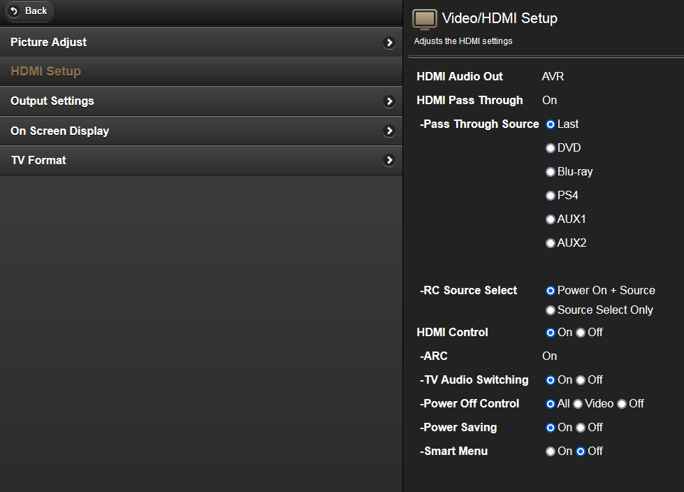Image resolution: width=684 pixels, height=492 pixels.
Task: Select AUX2 as Pass Through Source
Action: [x=551, y=243]
